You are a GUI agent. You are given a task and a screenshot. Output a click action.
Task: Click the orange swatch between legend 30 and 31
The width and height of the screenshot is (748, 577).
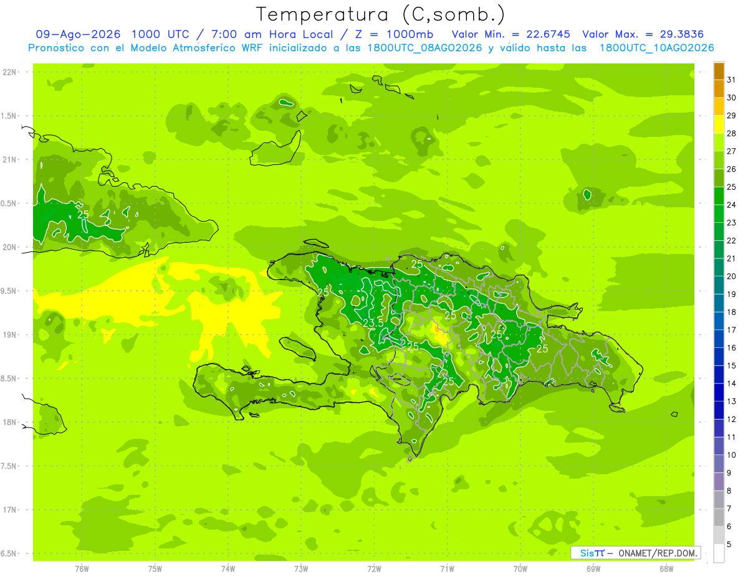pyautogui.click(x=719, y=89)
